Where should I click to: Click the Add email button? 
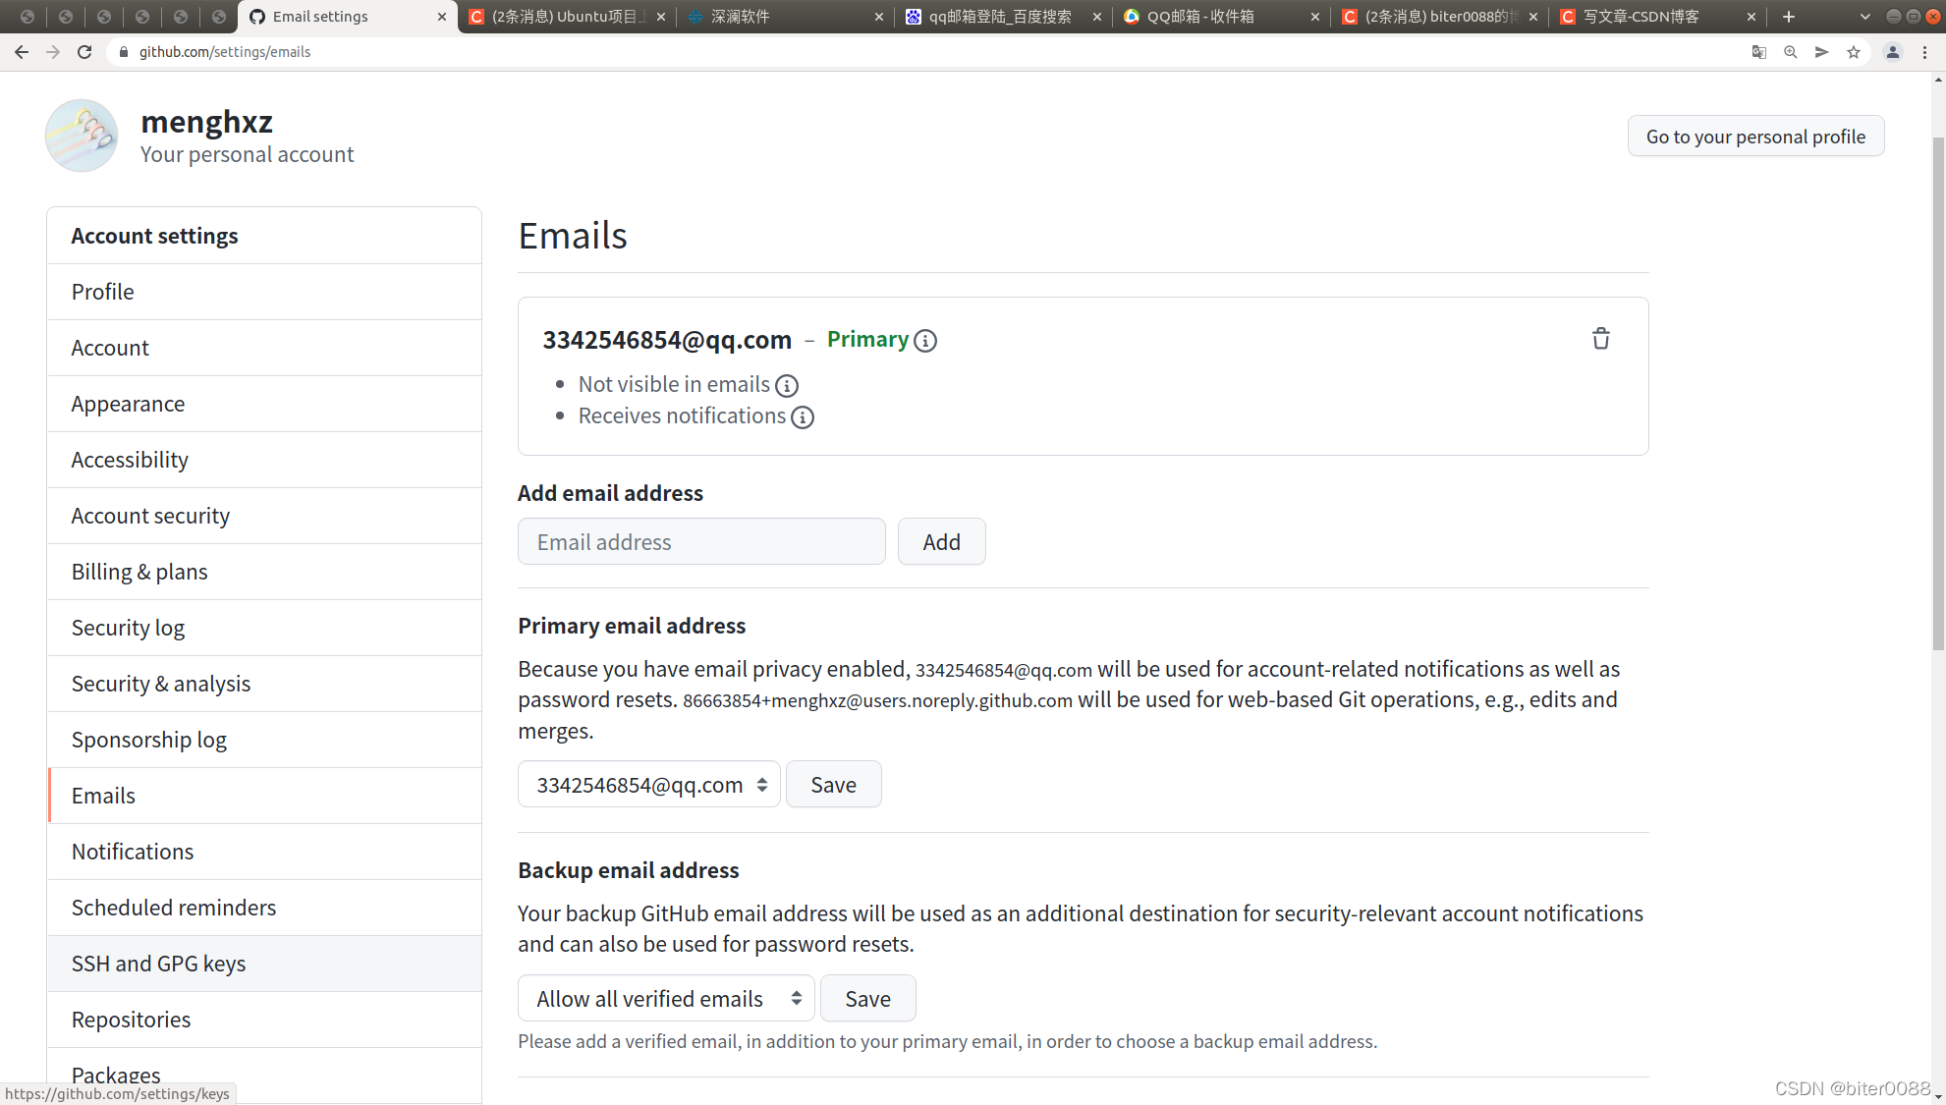[x=941, y=542]
